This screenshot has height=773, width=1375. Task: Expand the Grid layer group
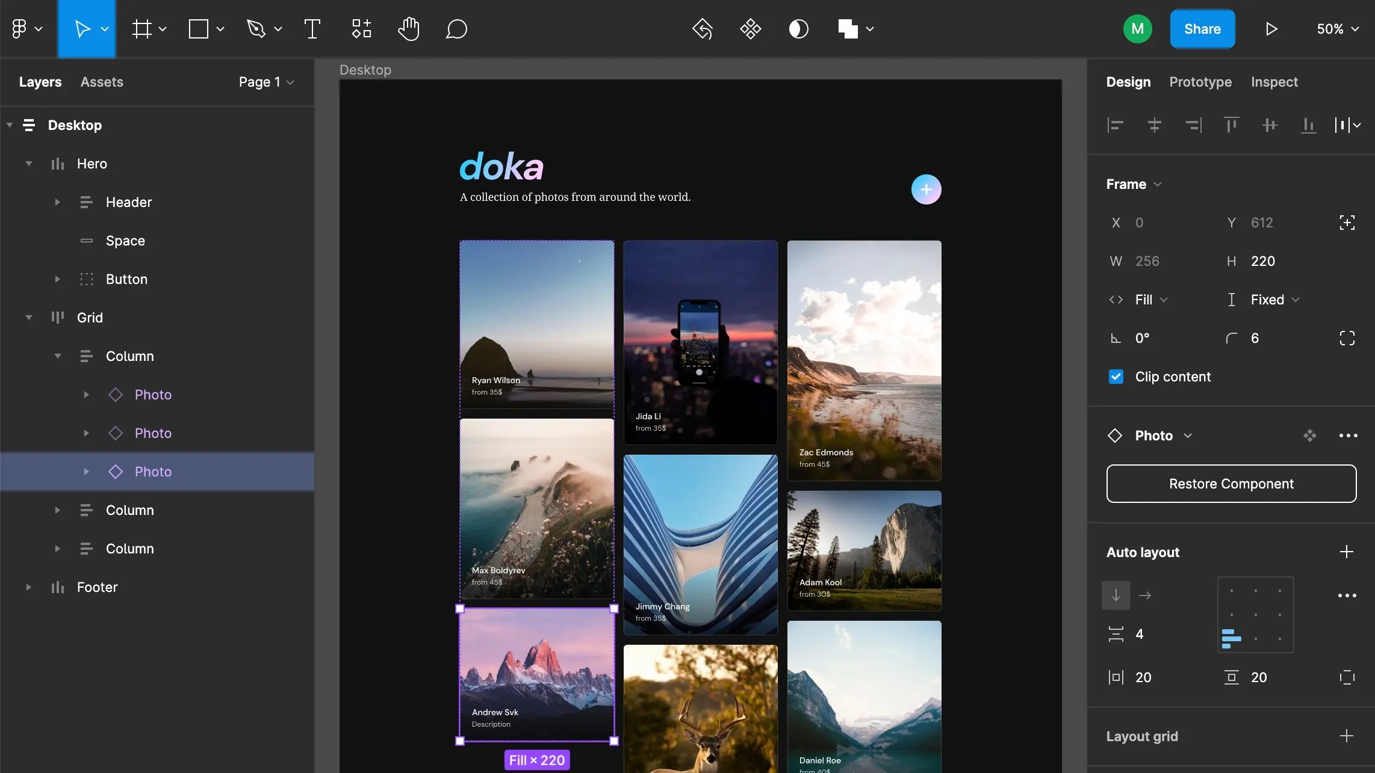point(28,318)
